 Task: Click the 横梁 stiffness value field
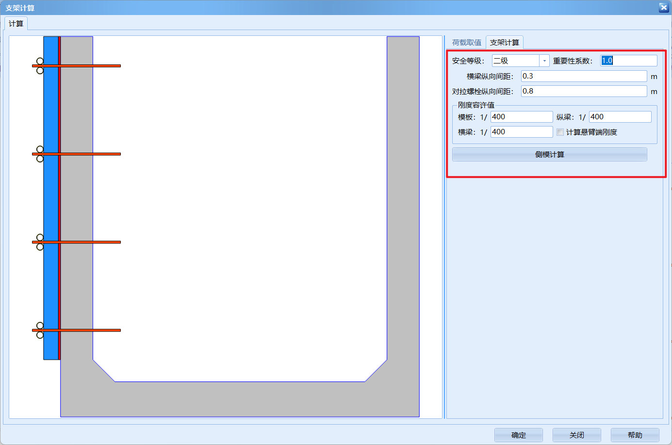coord(521,132)
